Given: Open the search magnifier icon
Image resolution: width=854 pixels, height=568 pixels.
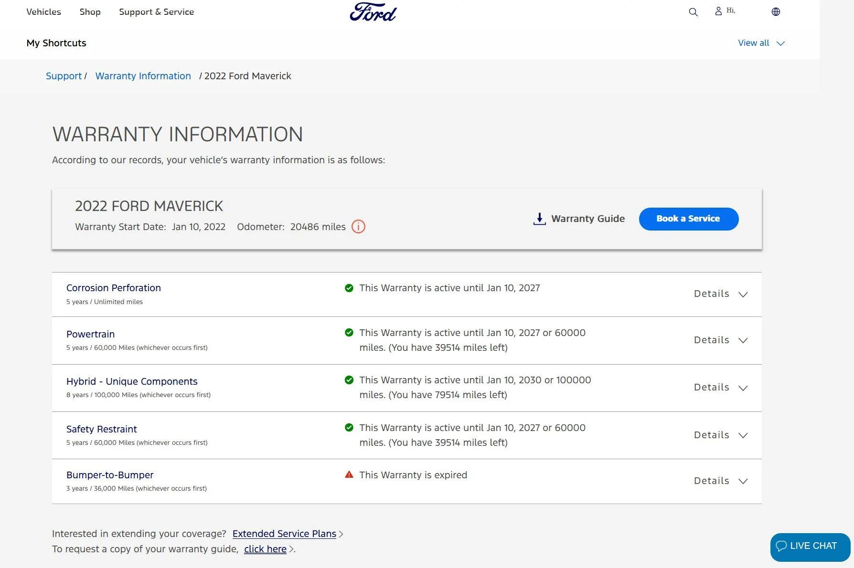Looking at the screenshot, I should click(x=693, y=12).
